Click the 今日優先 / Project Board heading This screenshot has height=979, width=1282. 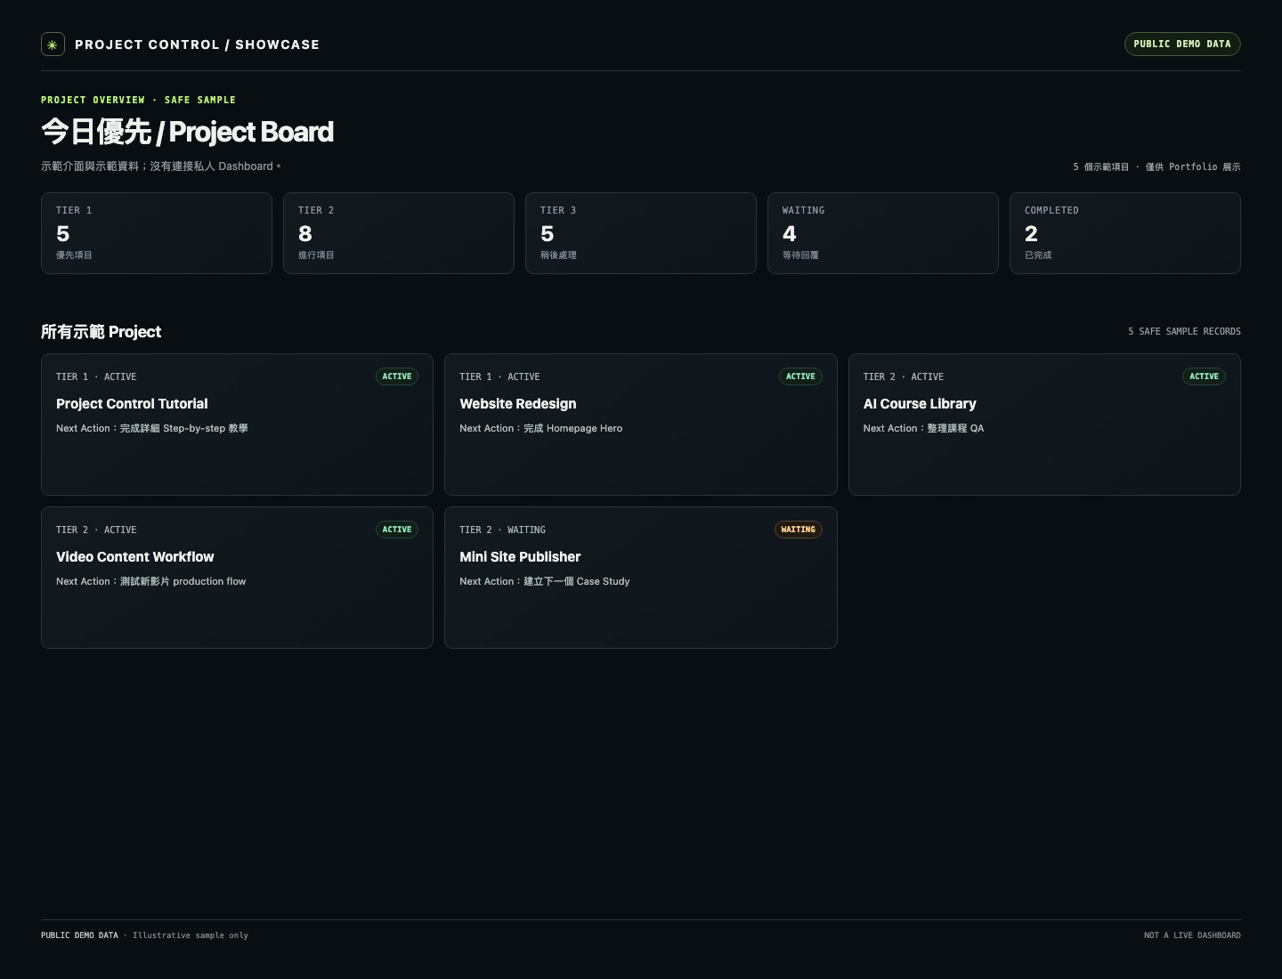click(x=187, y=132)
